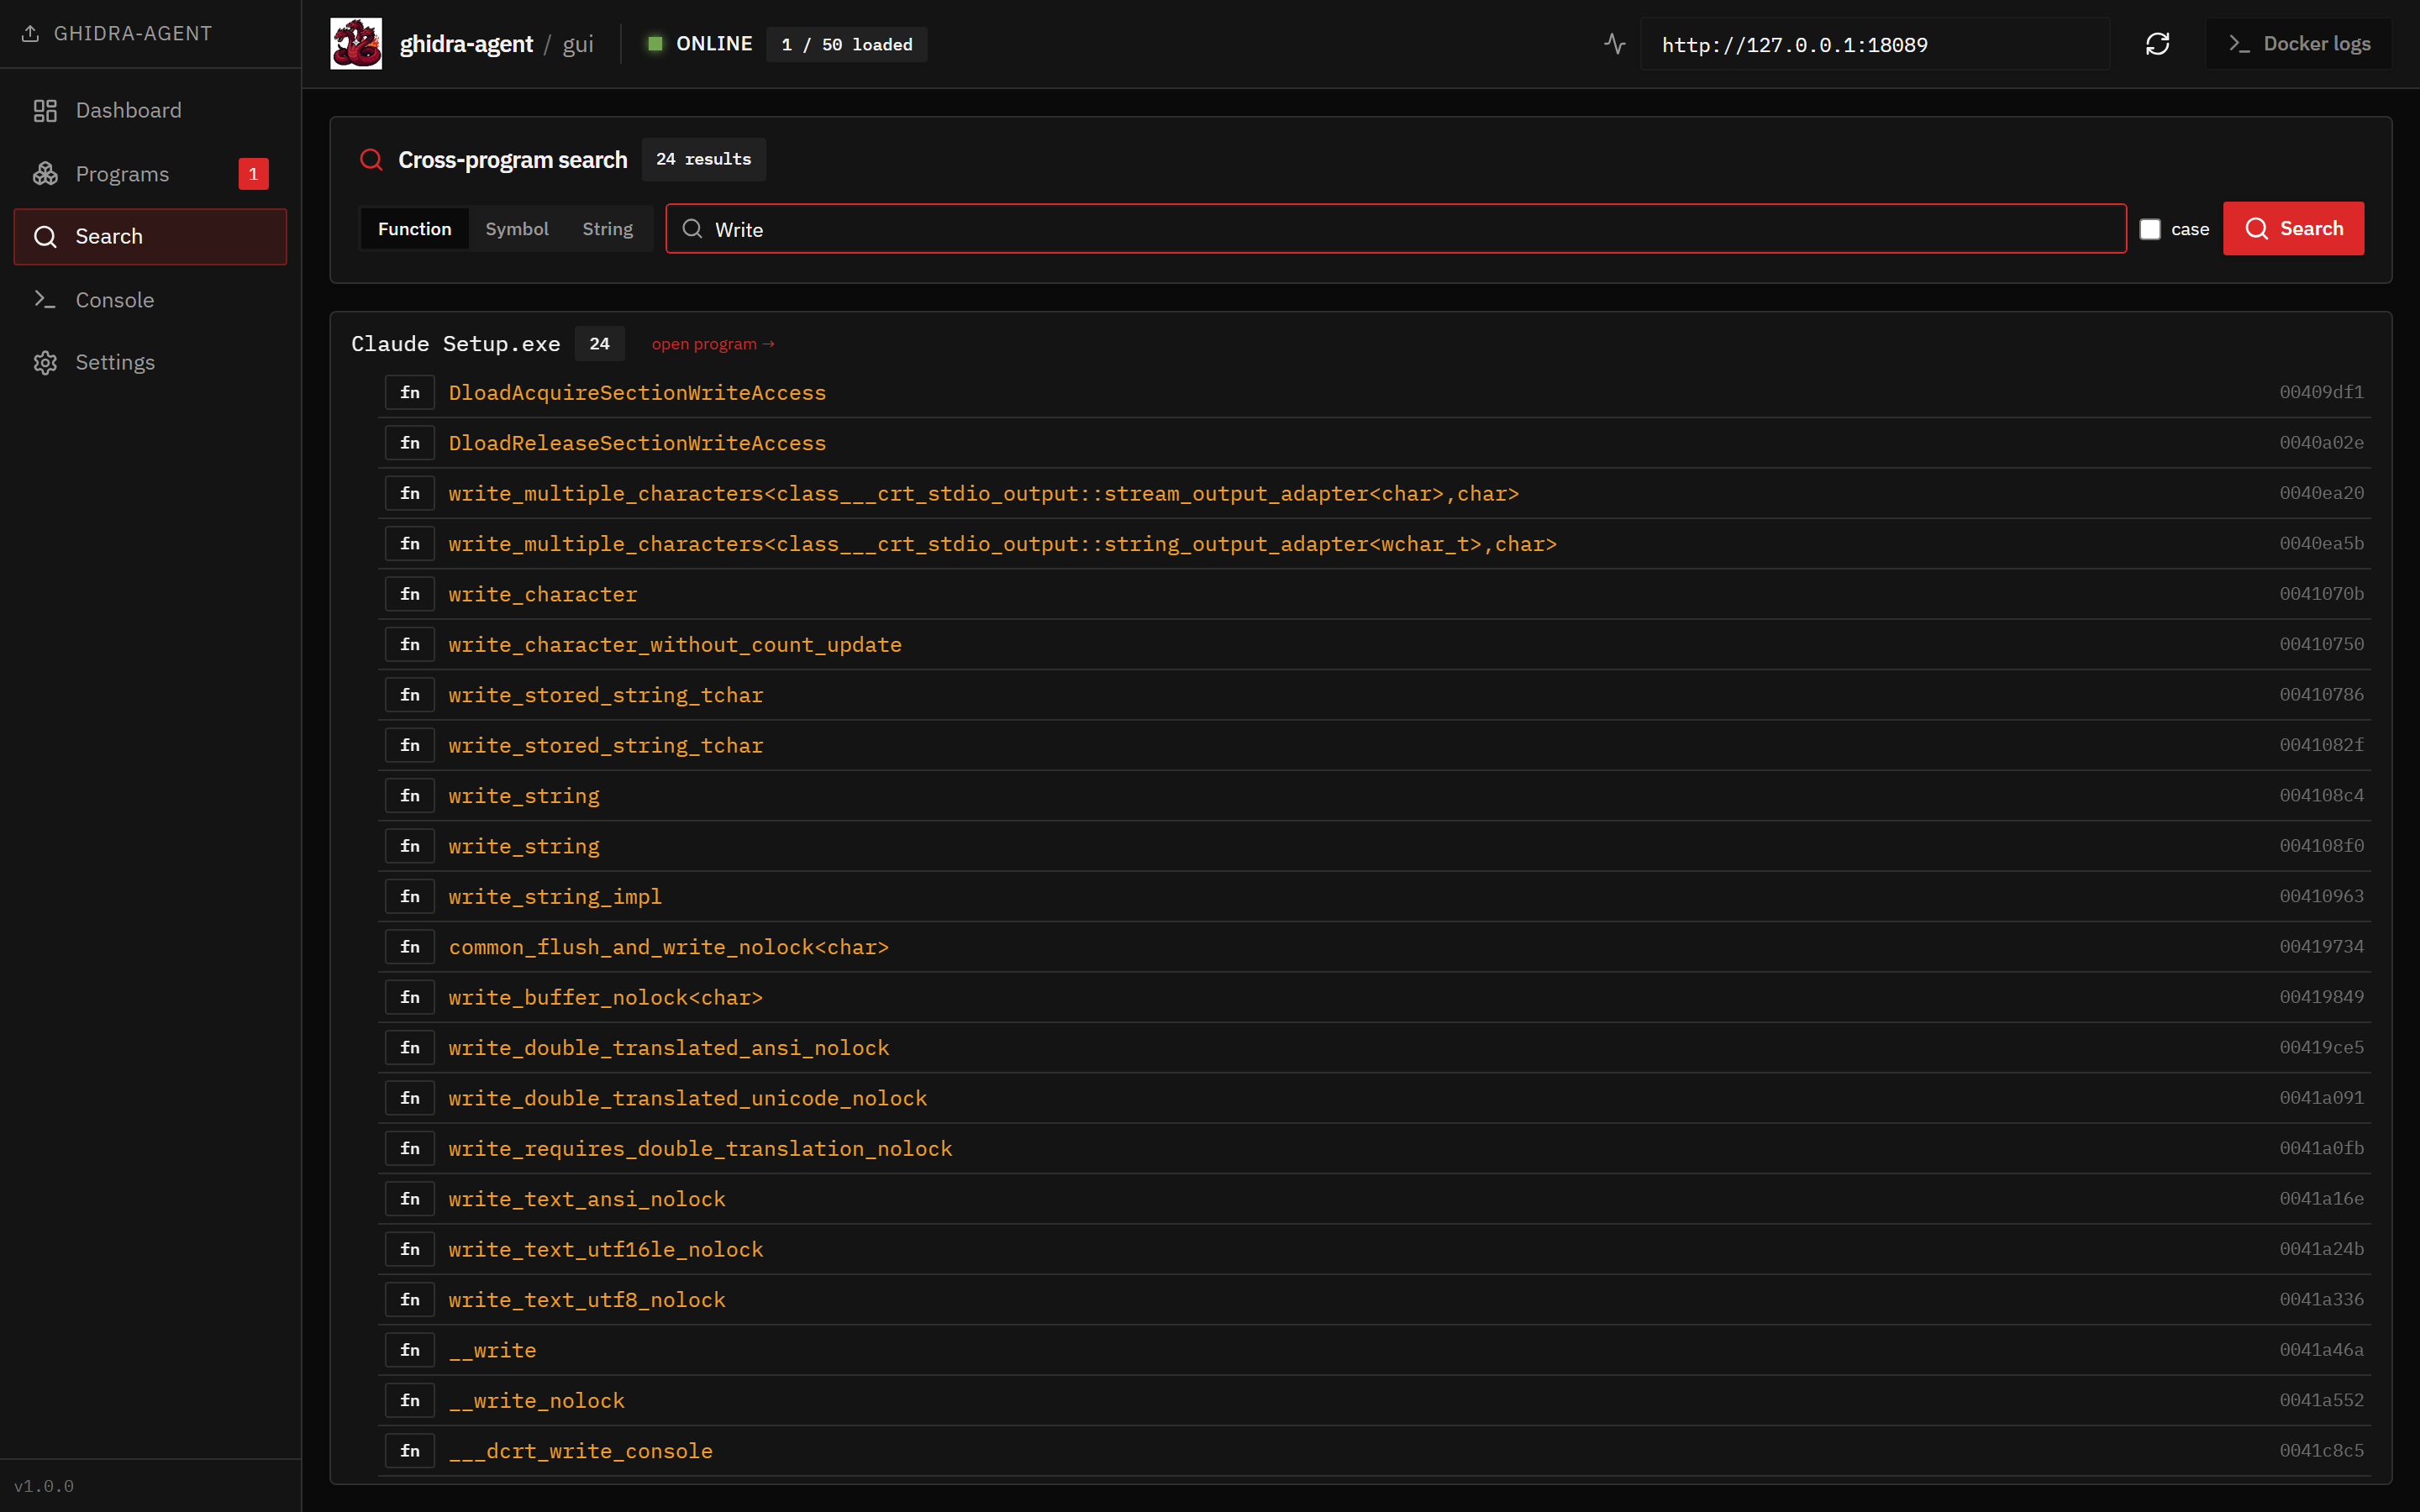
Task: Open the Programs page in sidebar
Action: pyautogui.click(x=122, y=174)
